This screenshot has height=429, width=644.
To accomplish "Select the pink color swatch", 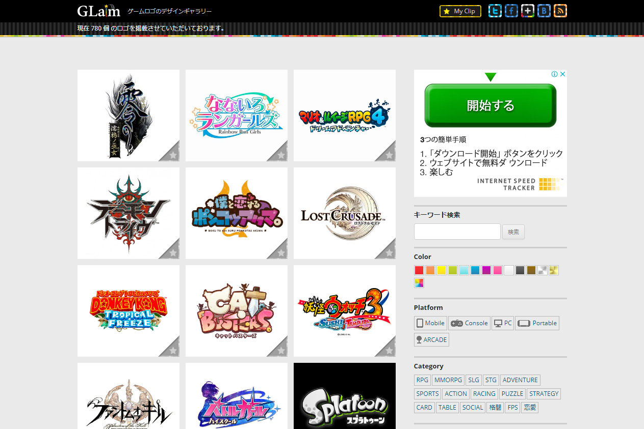I will tap(498, 270).
